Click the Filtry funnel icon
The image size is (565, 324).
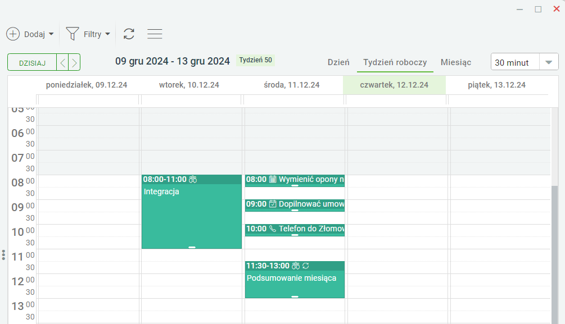click(x=72, y=34)
